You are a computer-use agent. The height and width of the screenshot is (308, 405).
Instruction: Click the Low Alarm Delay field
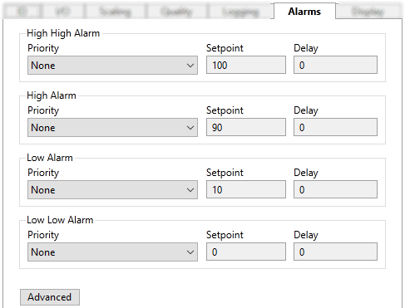(335, 189)
